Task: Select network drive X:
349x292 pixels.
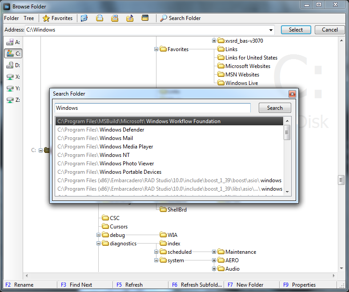Action: pos(13,76)
